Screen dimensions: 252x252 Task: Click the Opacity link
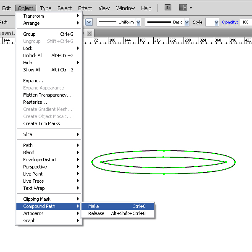pyautogui.click(x=230, y=22)
